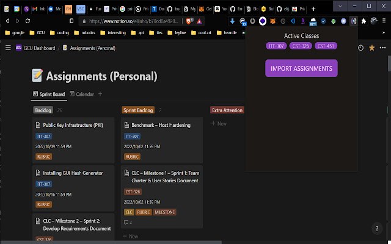This screenshot has height=244, width=391.
Task: Toggle the CST-451 active class chip
Action: (x=326, y=46)
